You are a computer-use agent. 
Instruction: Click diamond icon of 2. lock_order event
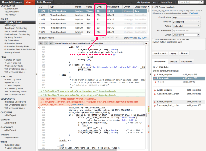(x=155, y=78)
